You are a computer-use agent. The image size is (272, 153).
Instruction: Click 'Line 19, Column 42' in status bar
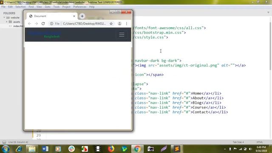(x=18, y=142)
